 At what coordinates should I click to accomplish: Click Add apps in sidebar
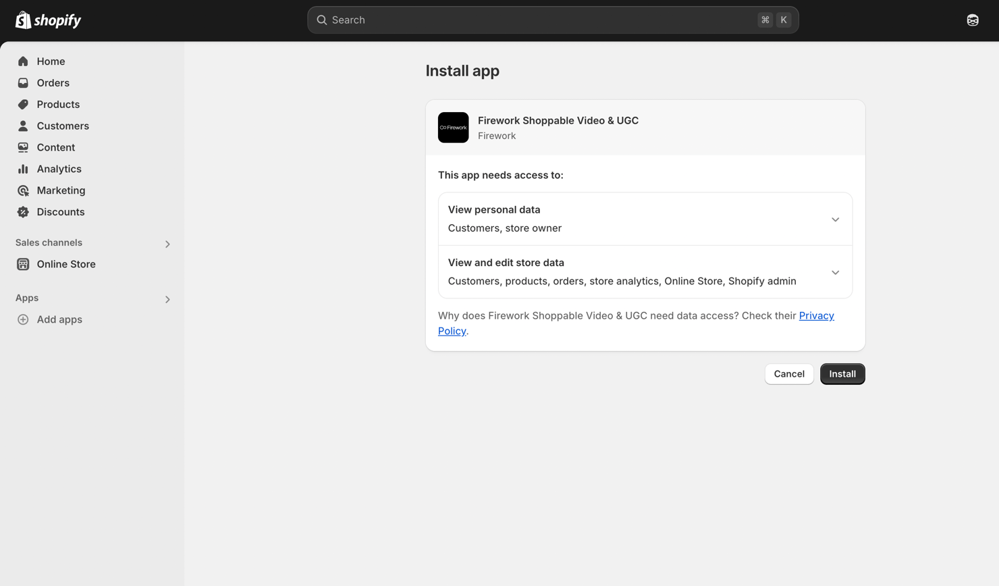[59, 319]
